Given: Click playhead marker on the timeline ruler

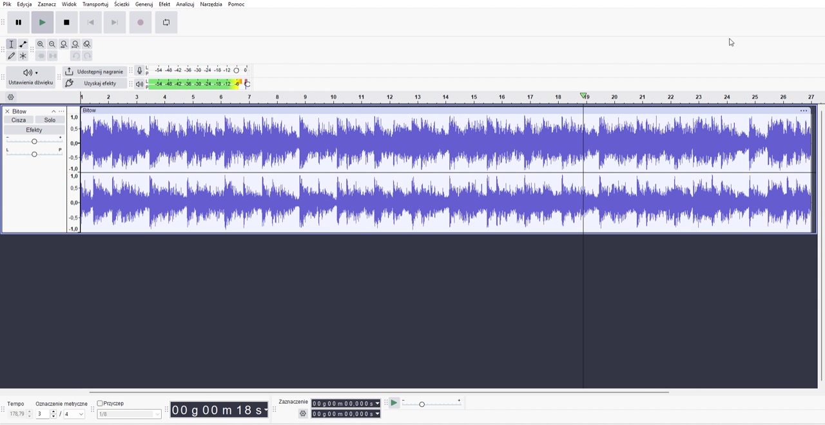Looking at the screenshot, I should coord(583,96).
